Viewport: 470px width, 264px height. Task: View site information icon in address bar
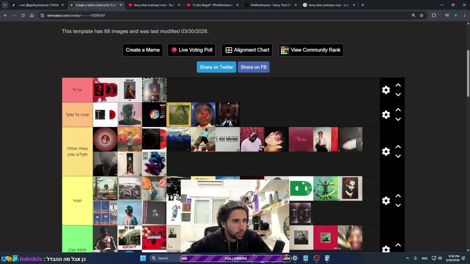[x=42, y=15]
